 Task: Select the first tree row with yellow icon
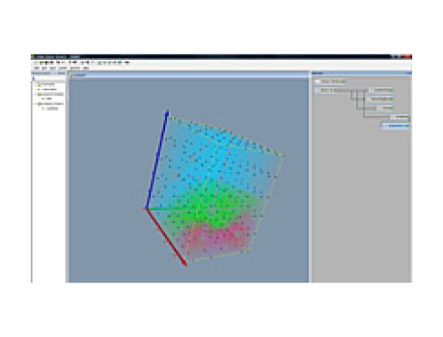pos(47,84)
